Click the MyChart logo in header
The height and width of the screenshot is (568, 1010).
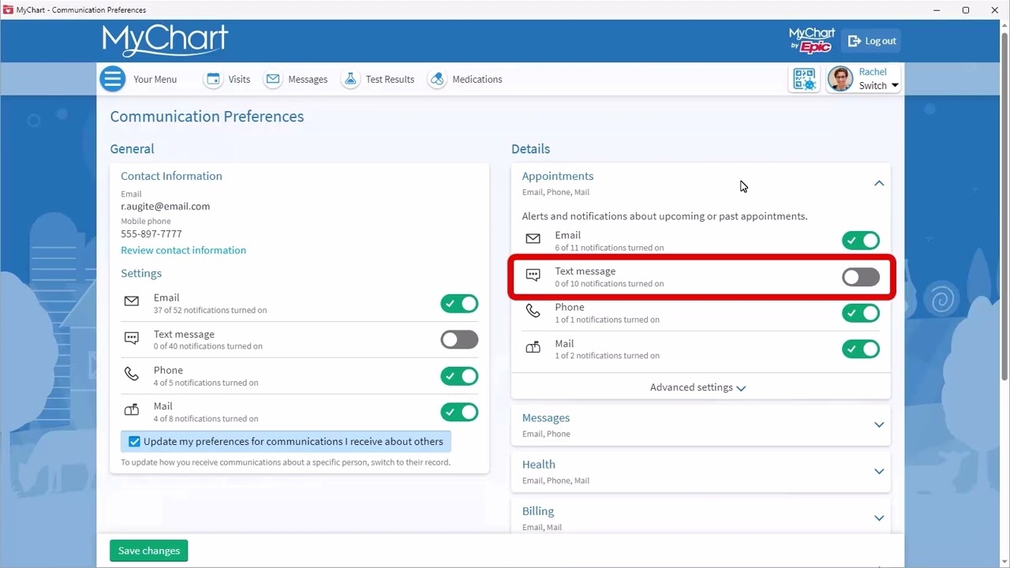(x=165, y=40)
